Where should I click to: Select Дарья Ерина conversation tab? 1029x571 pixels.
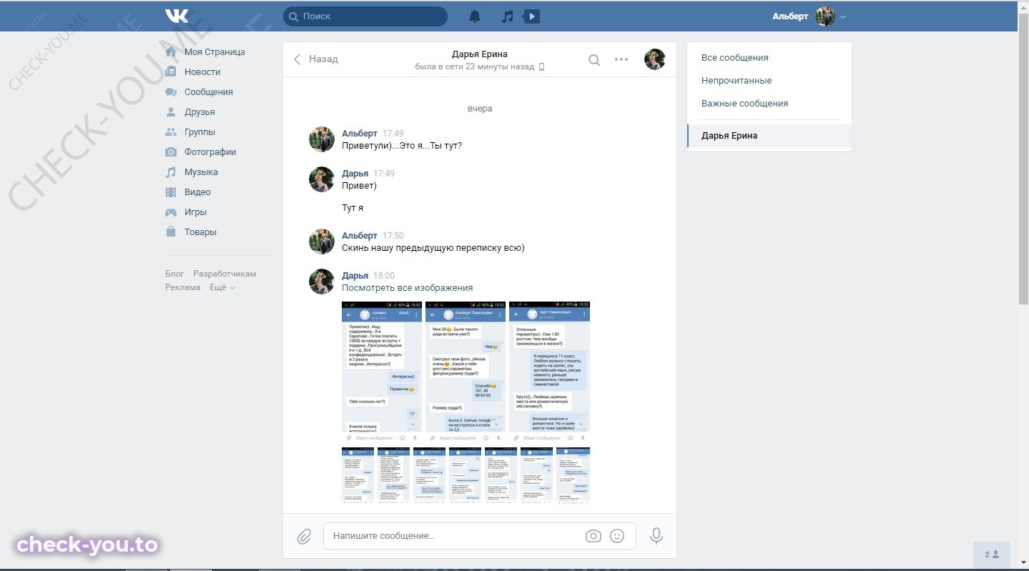769,136
